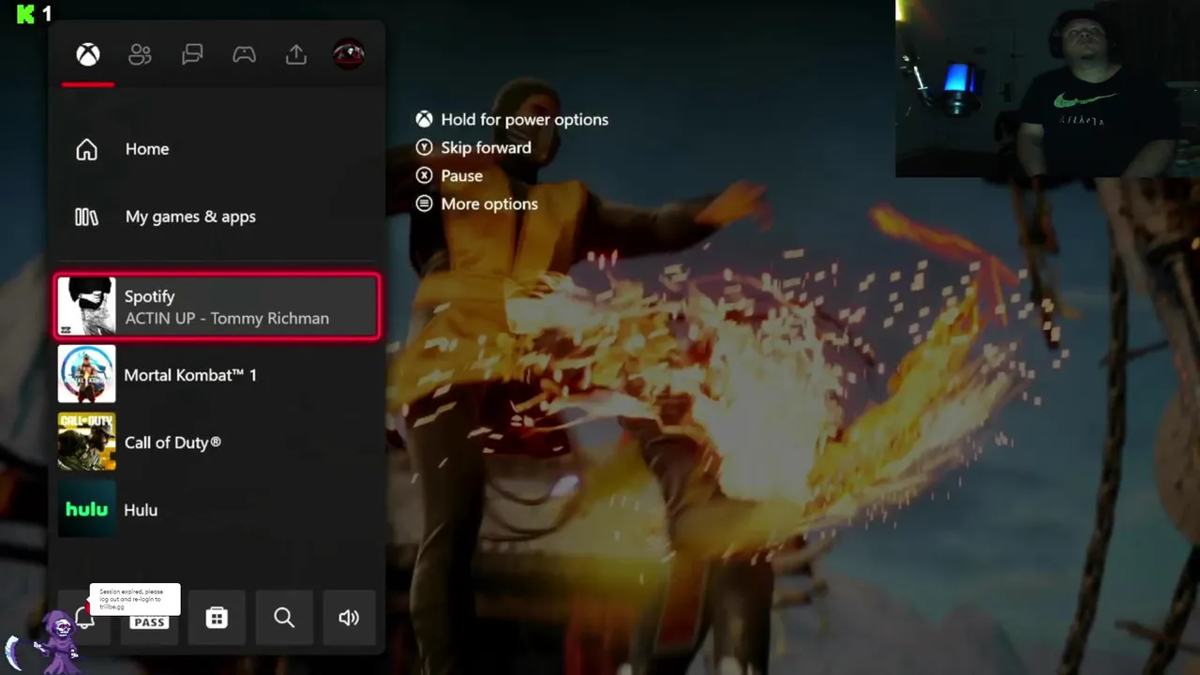1200x675 pixels.
Task: Open Hulu app
Action: [217, 509]
